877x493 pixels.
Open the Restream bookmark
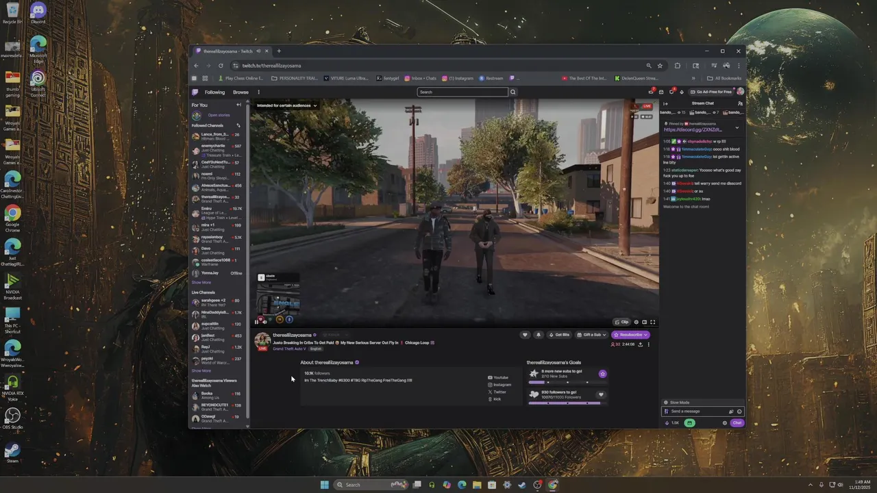point(491,78)
